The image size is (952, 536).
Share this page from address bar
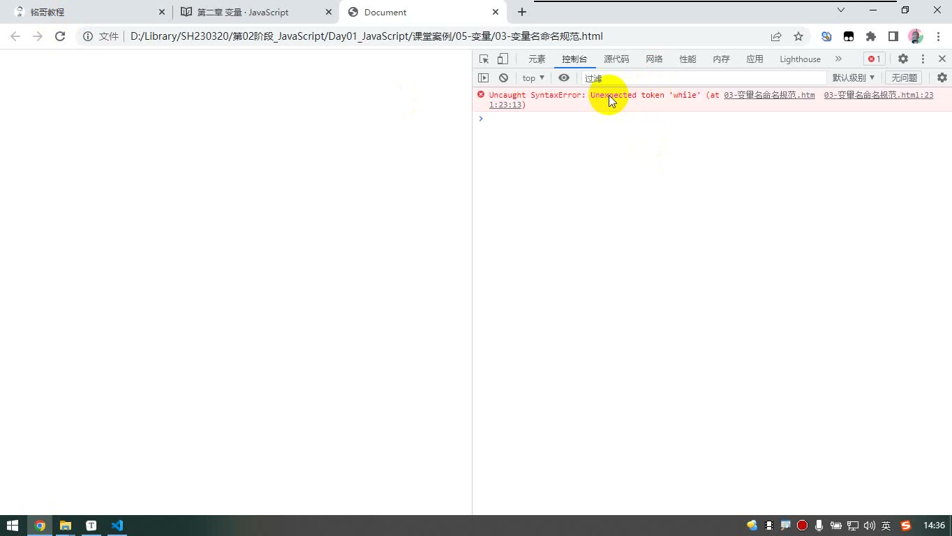776,36
